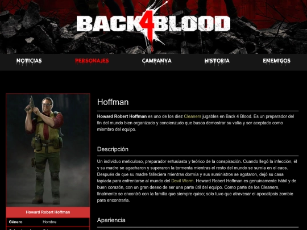Click the Hoffman page title heading
Viewport: 307px width, 230px height.
[113, 102]
